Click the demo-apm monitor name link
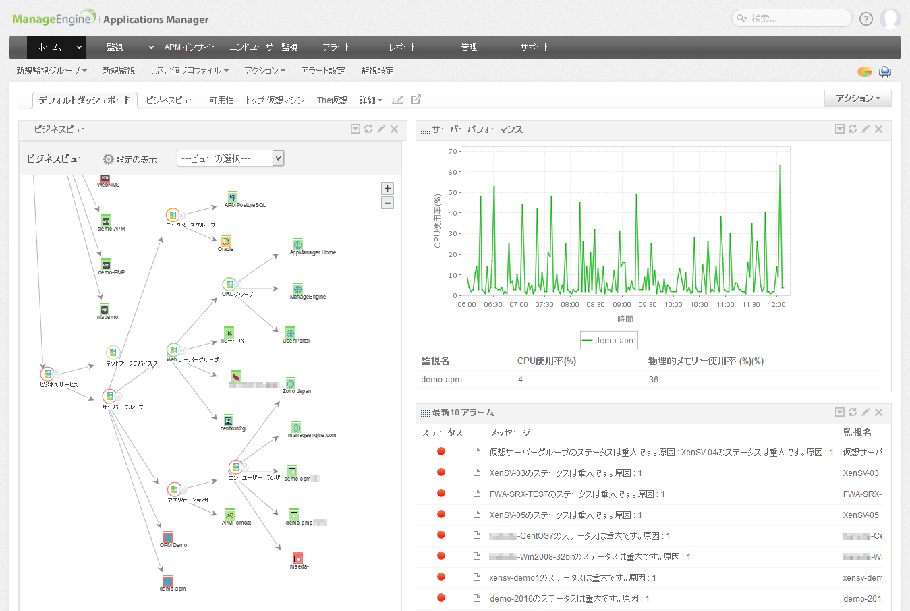This screenshot has height=611, width=910. 441,380
